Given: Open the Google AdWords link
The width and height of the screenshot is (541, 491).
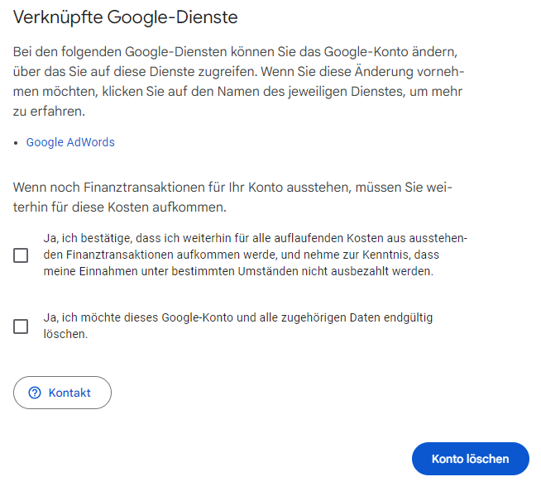Looking at the screenshot, I should [70, 142].
